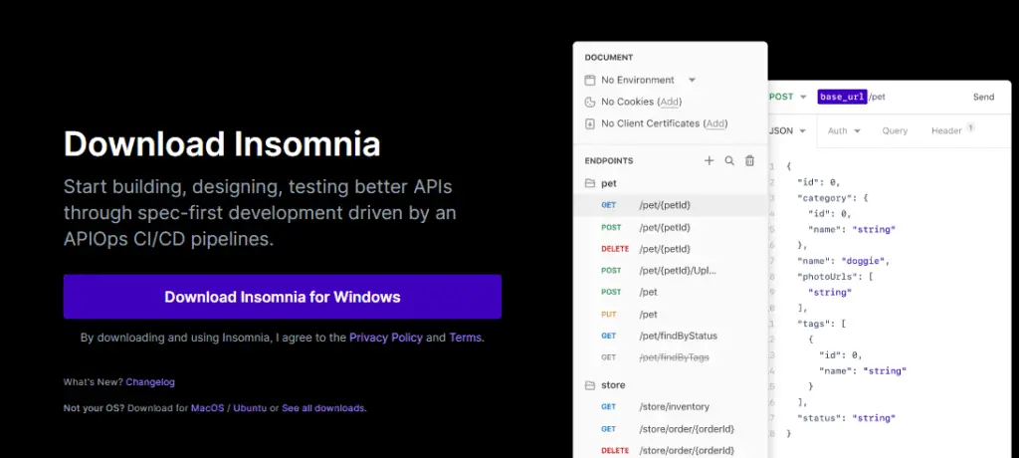This screenshot has width=1019, height=458.
Task: Open the Auth tab dropdown
Action: coord(844,130)
